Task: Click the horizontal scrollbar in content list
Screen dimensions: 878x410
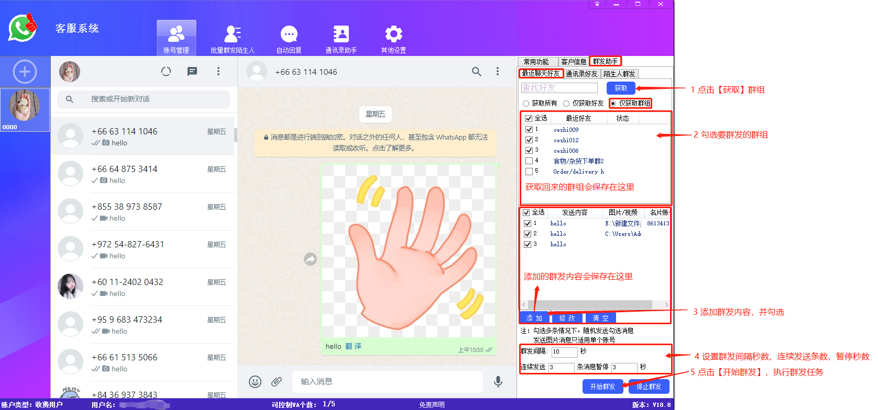Action: click(x=590, y=304)
